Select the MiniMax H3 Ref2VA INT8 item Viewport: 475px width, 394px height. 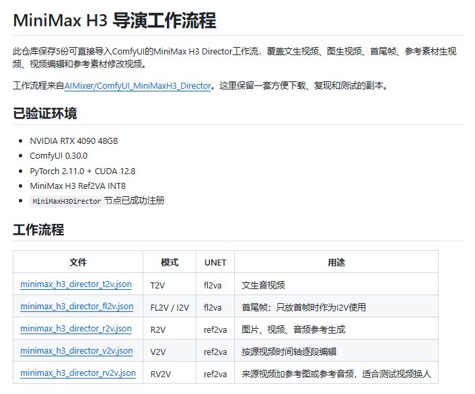click(77, 186)
